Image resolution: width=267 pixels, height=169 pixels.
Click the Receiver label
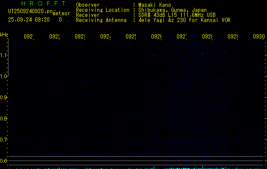(88, 15)
